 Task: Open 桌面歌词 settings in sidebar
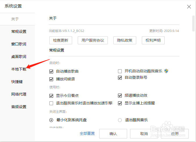[19, 57]
